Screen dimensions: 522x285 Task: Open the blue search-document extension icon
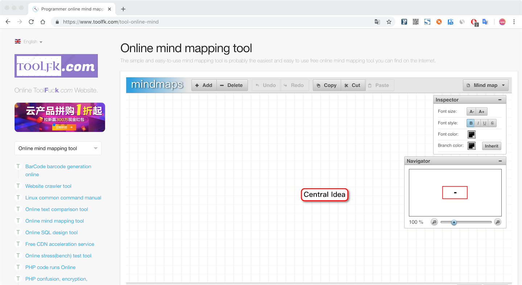(x=451, y=22)
